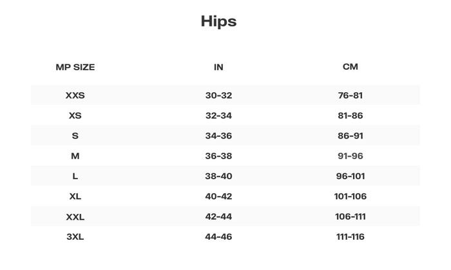The height and width of the screenshot is (270, 451).
Task: Select the 30-32 inch value
Action: click(x=218, y=95)
